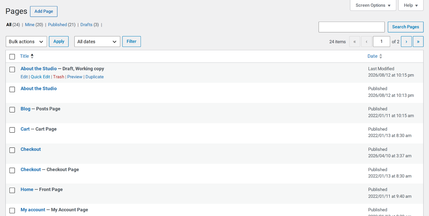Filter list by Mine pages

coord(30,25)
